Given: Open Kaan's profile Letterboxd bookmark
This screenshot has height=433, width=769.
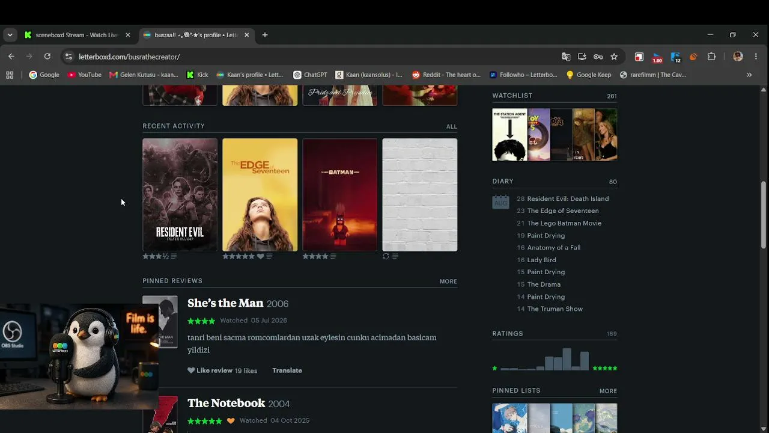Looking at the screenshot, I should click(250, 75).
